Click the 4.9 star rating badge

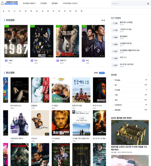point(115,58)
